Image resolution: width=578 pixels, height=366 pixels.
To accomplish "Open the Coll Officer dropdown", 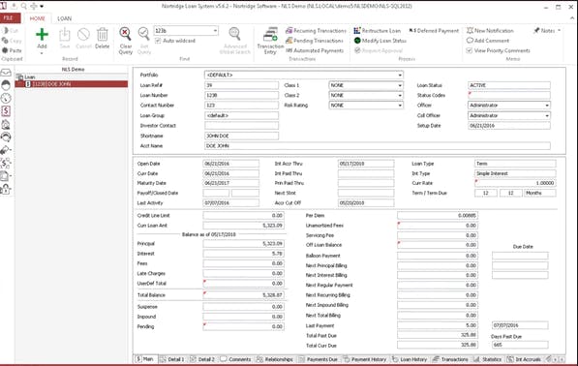I will tap(547, 115).
